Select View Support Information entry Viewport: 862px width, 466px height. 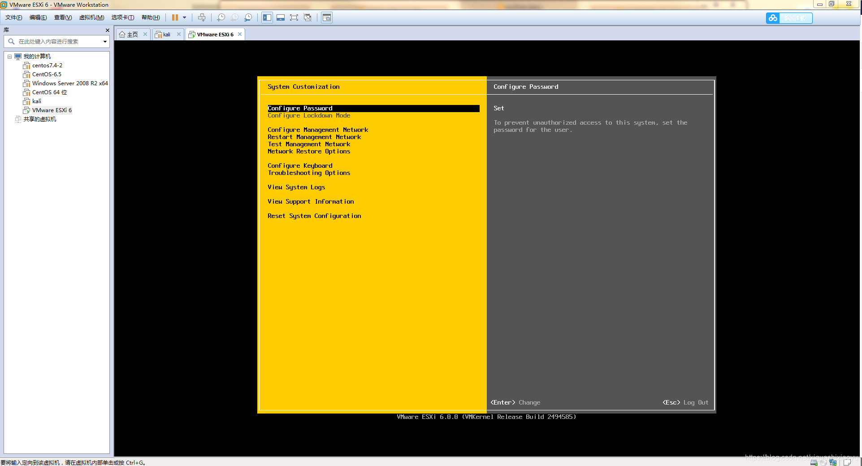311,202
